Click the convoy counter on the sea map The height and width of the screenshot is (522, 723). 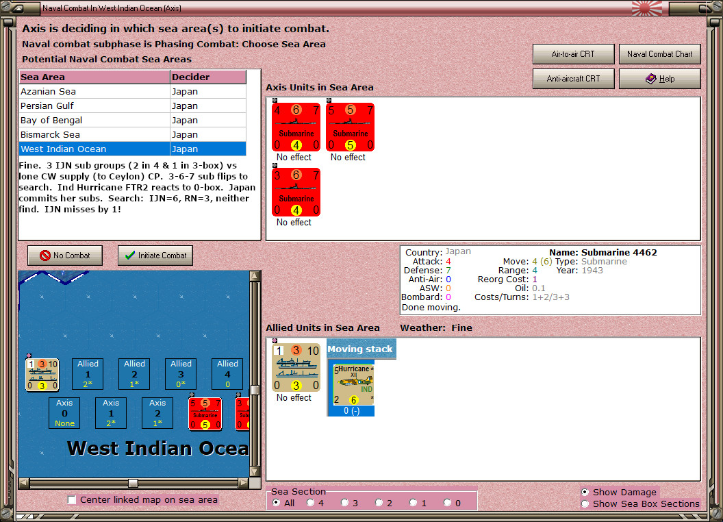pos(42,374)
